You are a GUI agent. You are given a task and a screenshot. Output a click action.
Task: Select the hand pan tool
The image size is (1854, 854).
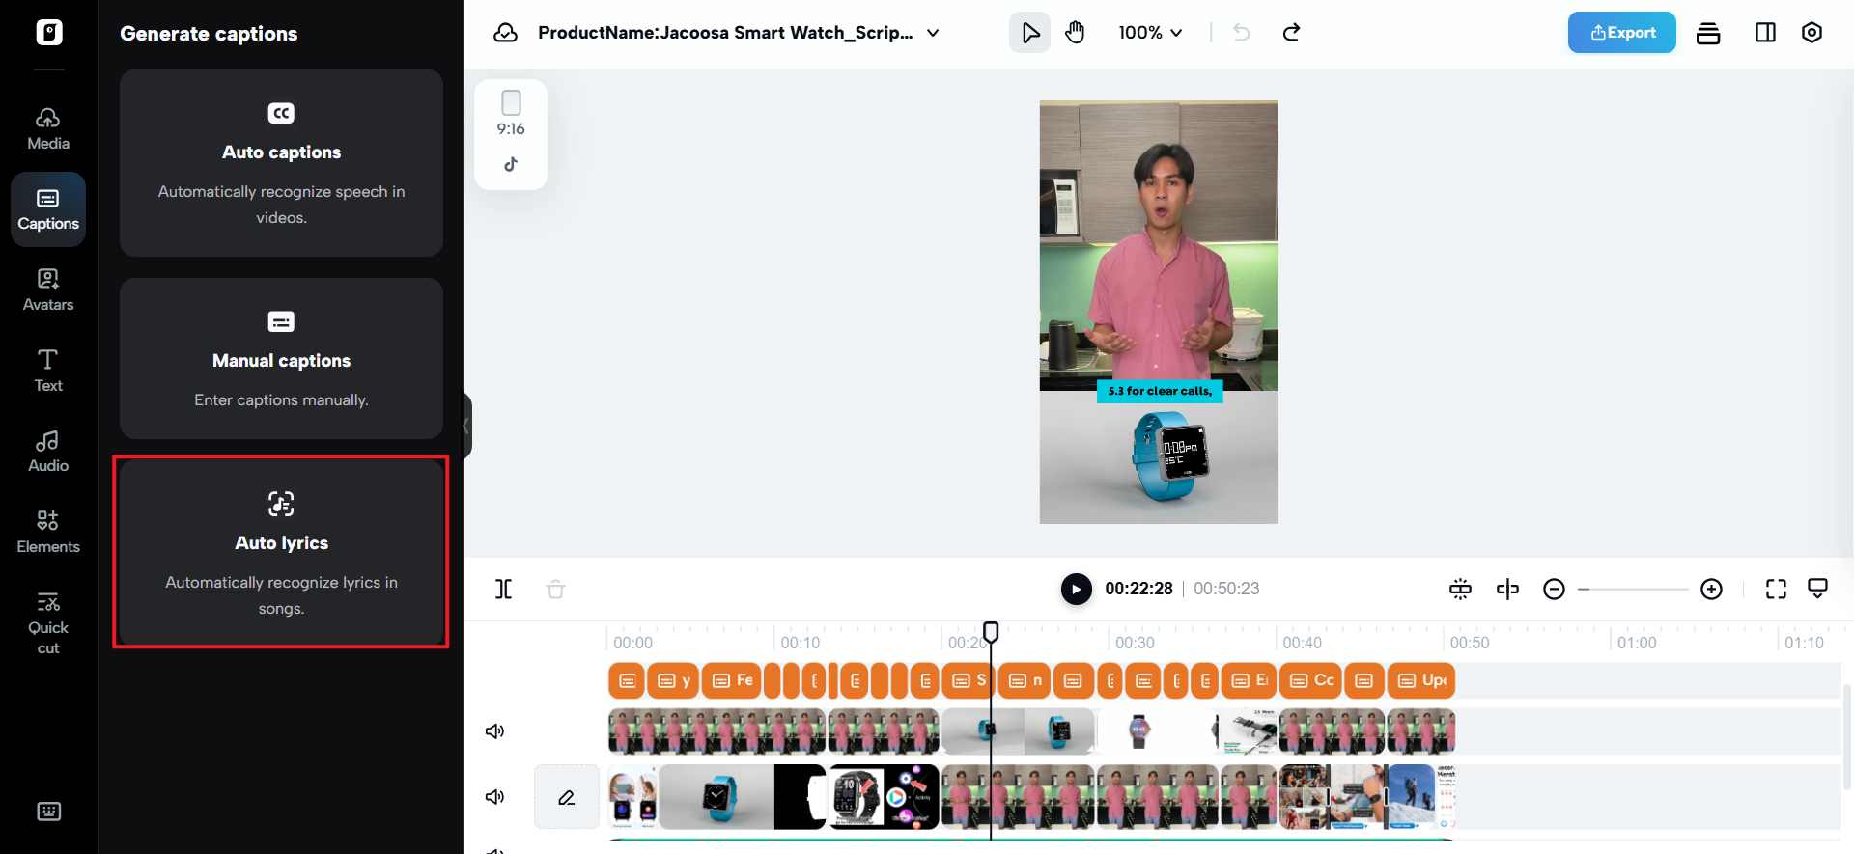[x=1075, y=33]
